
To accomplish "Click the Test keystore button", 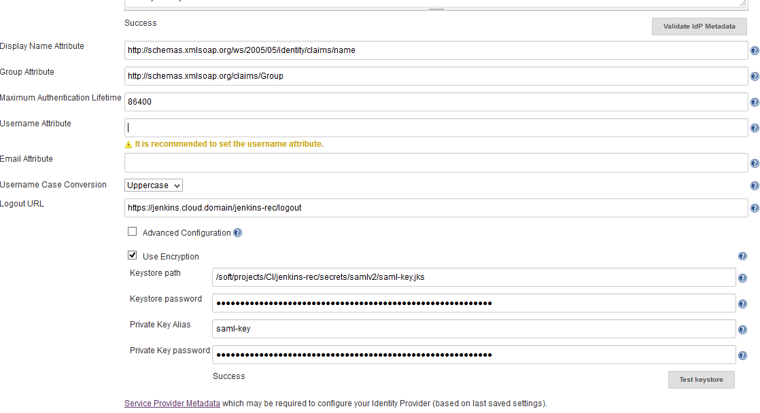I will coord(701,380).
